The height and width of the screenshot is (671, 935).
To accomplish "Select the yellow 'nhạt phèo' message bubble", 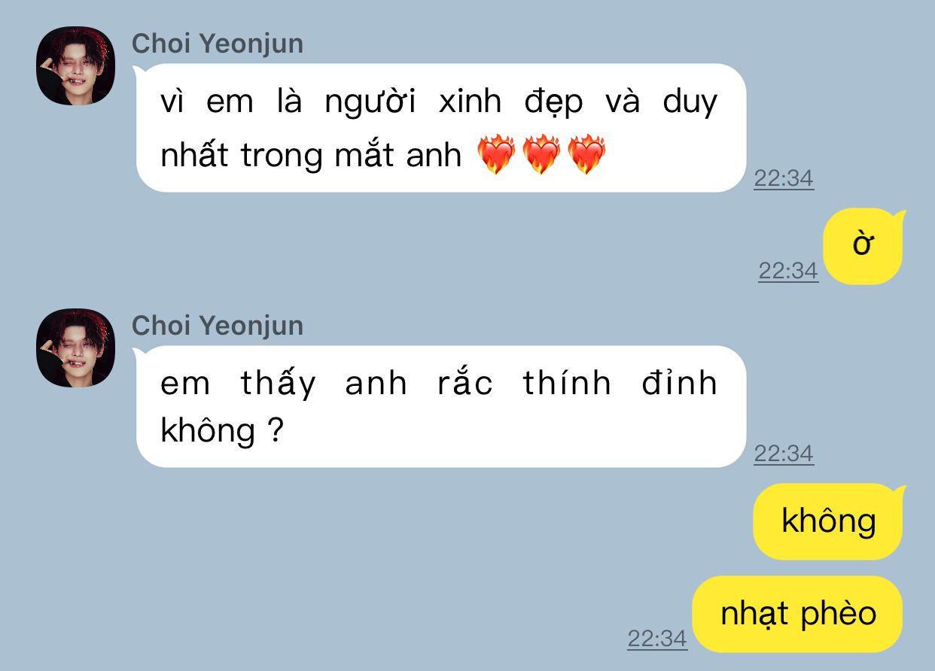I will (x=798, y=614).
